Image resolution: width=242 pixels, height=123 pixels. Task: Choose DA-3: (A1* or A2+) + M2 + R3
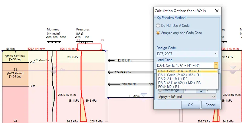point(187,83)
